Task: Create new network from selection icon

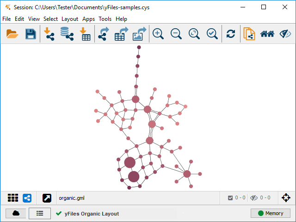Action: point(249,34)
